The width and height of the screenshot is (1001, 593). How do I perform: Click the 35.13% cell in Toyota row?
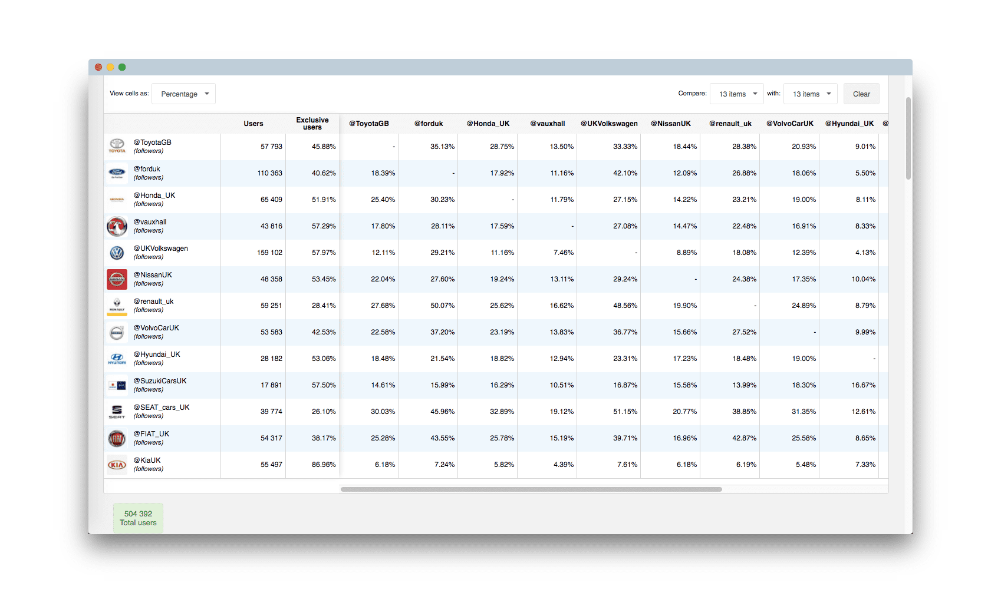442,147
